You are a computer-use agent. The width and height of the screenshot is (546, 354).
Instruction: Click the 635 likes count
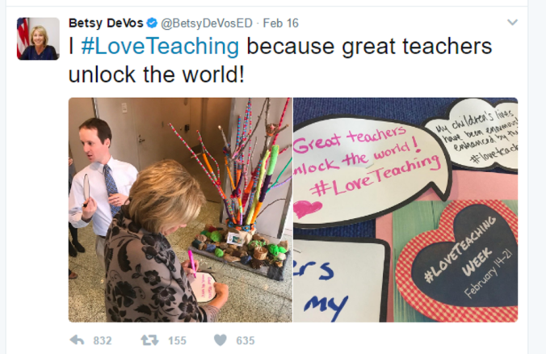coord(246,340)
